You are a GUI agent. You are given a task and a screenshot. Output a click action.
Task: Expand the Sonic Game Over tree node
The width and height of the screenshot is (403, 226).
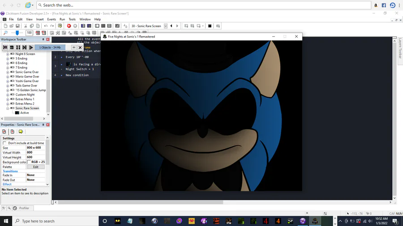8,72
